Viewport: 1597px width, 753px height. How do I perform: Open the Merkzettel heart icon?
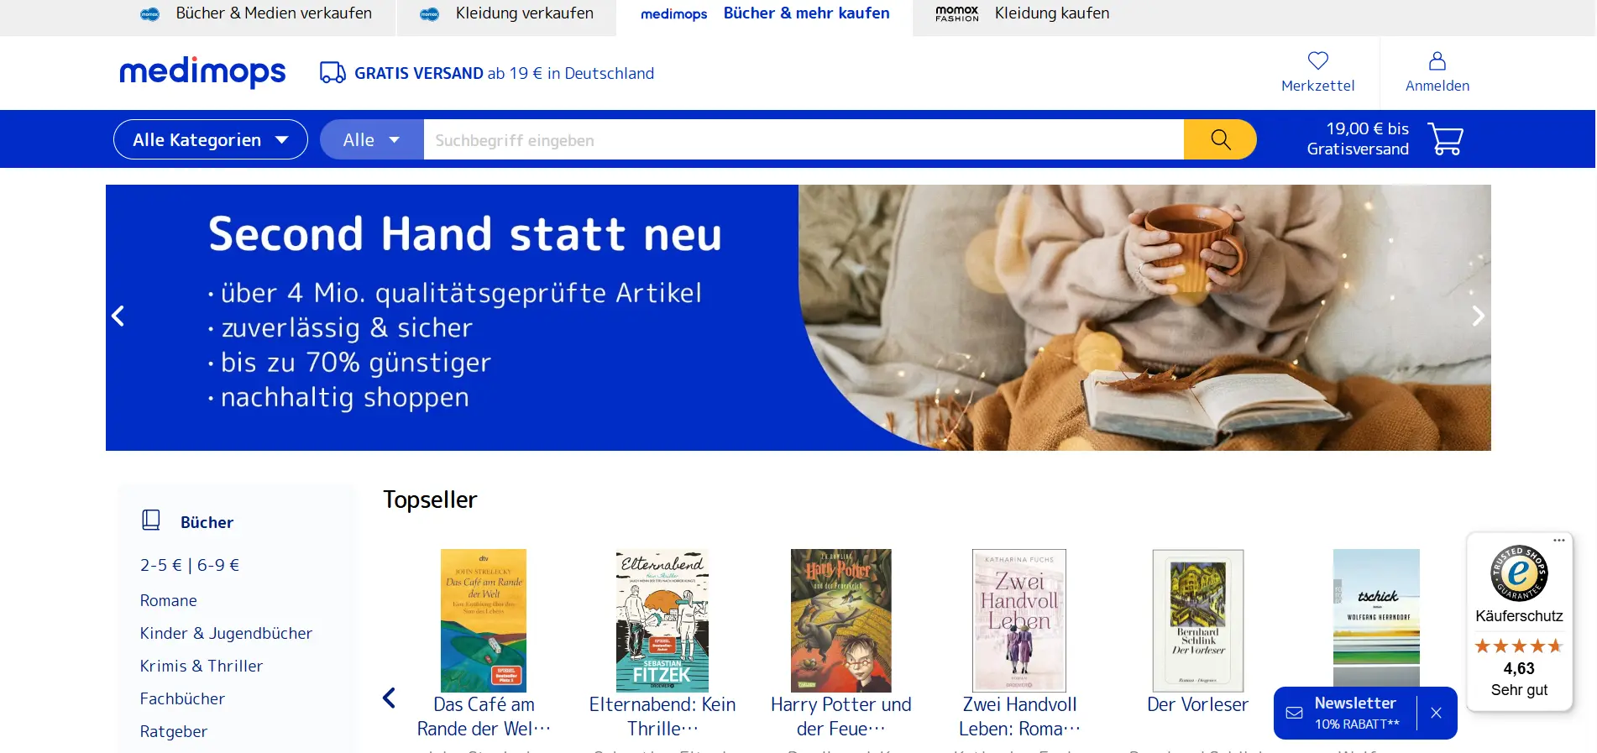click(1317, 60)
